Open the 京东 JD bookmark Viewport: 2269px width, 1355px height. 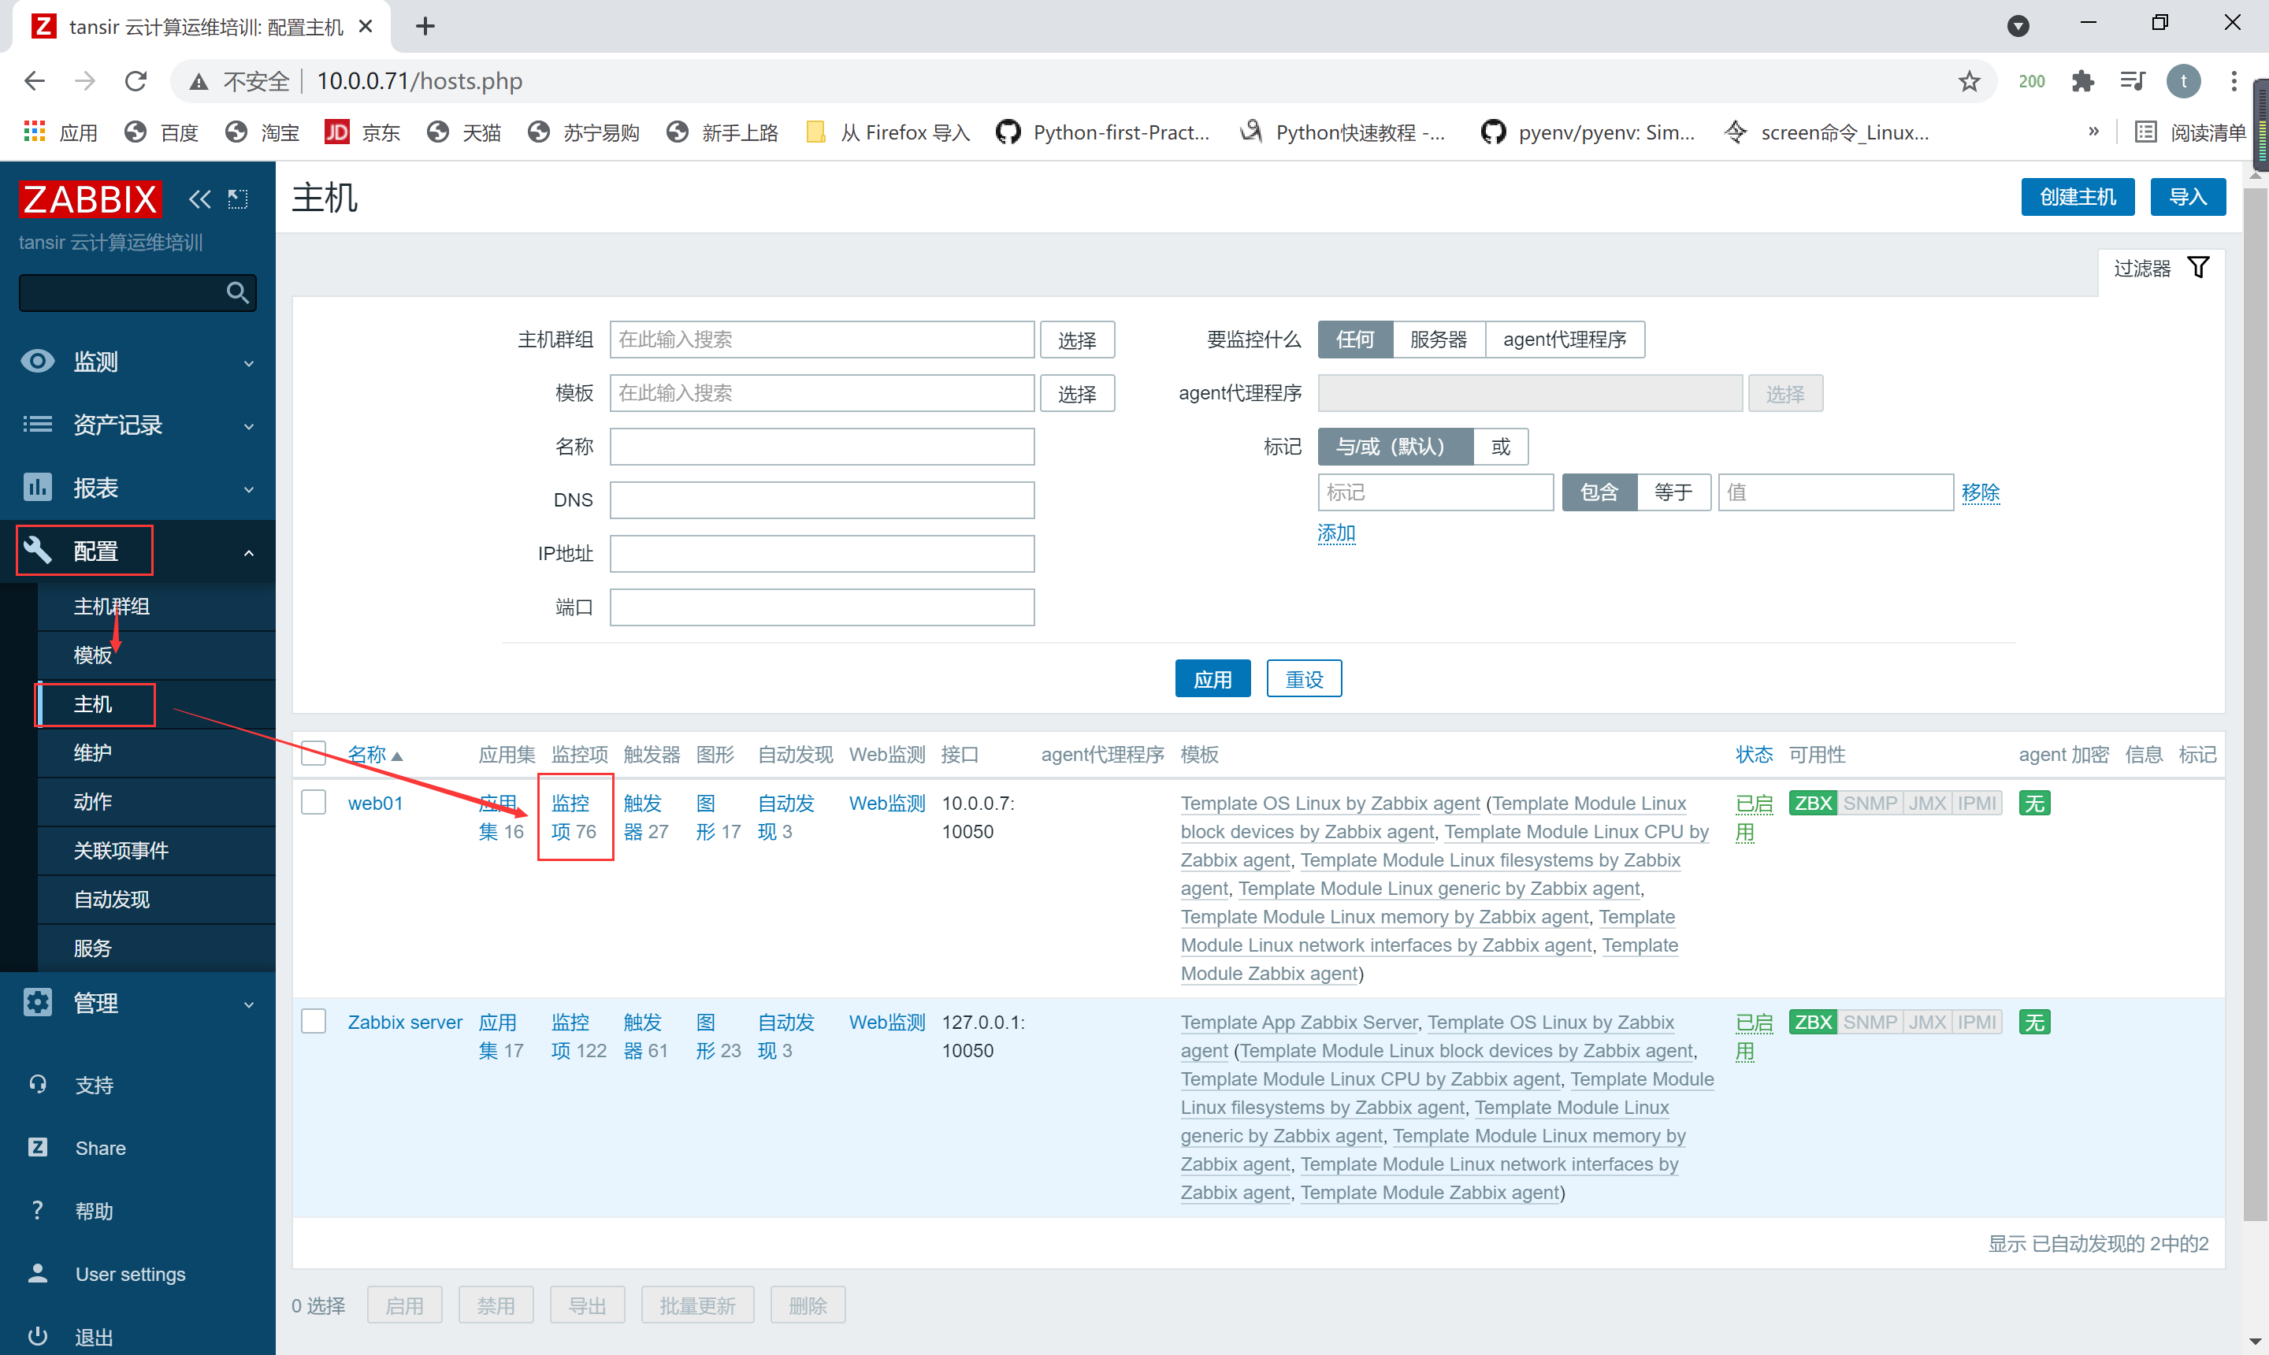point(362,132)
